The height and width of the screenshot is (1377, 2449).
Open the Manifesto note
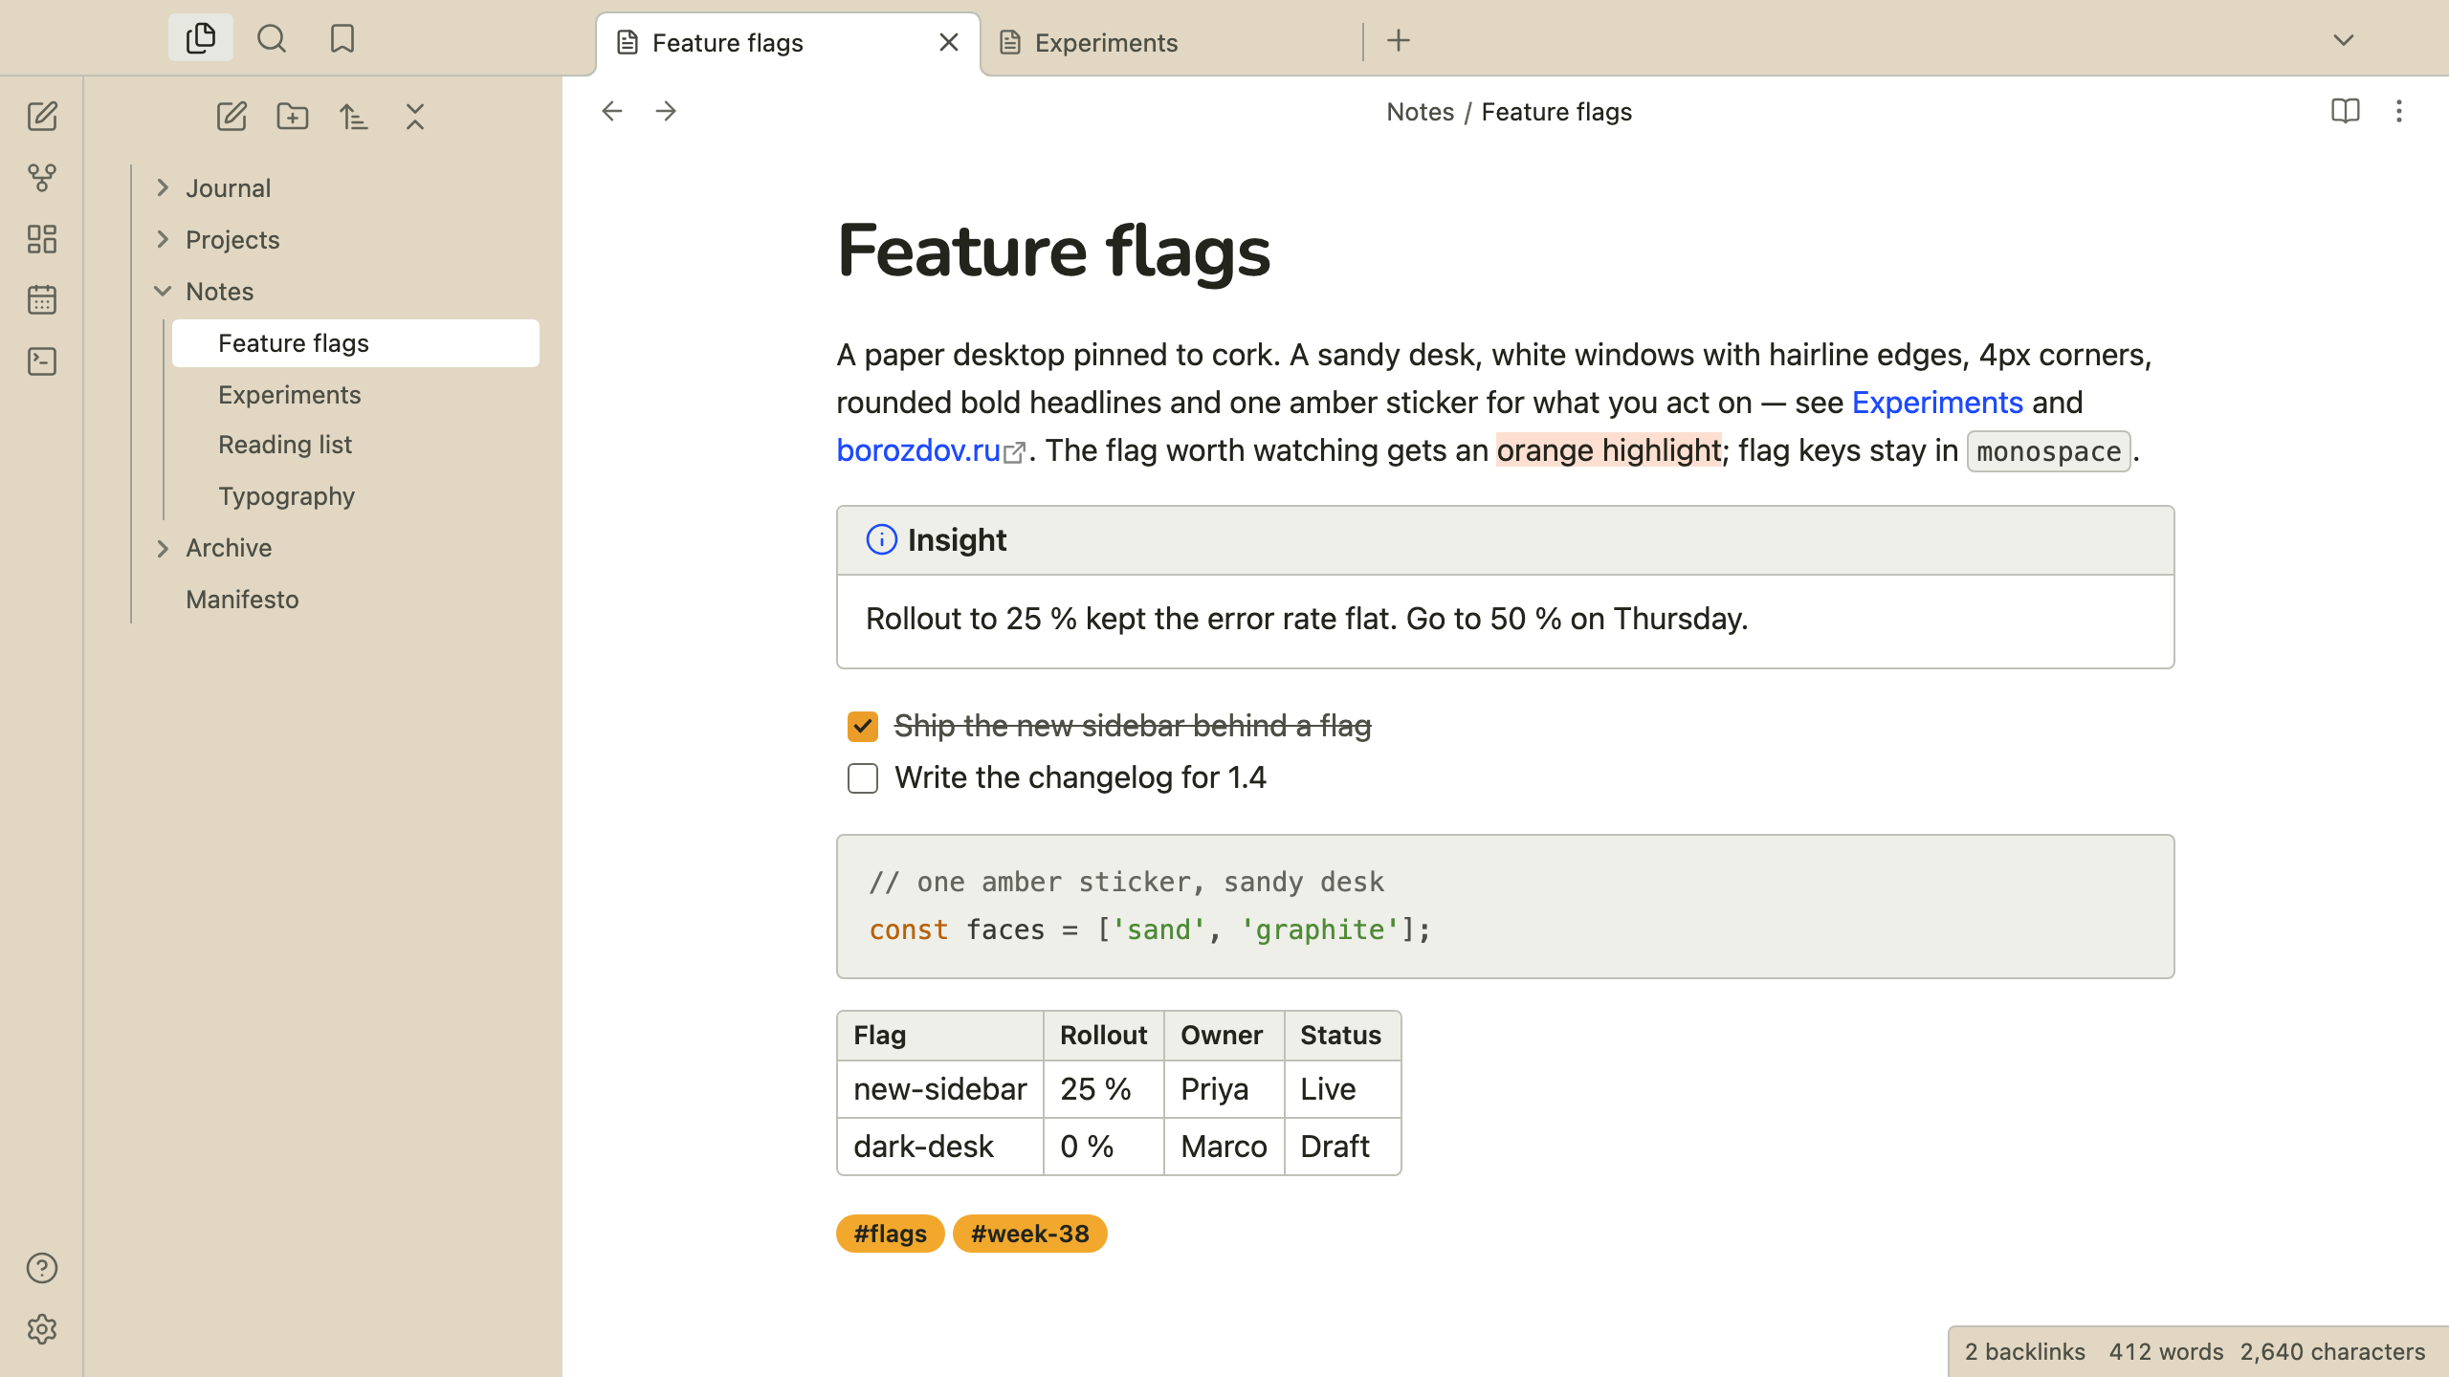click(x=337, y=600)
